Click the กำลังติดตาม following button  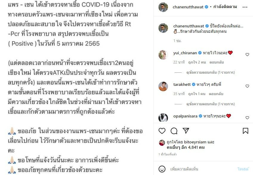tap(225, 7)
